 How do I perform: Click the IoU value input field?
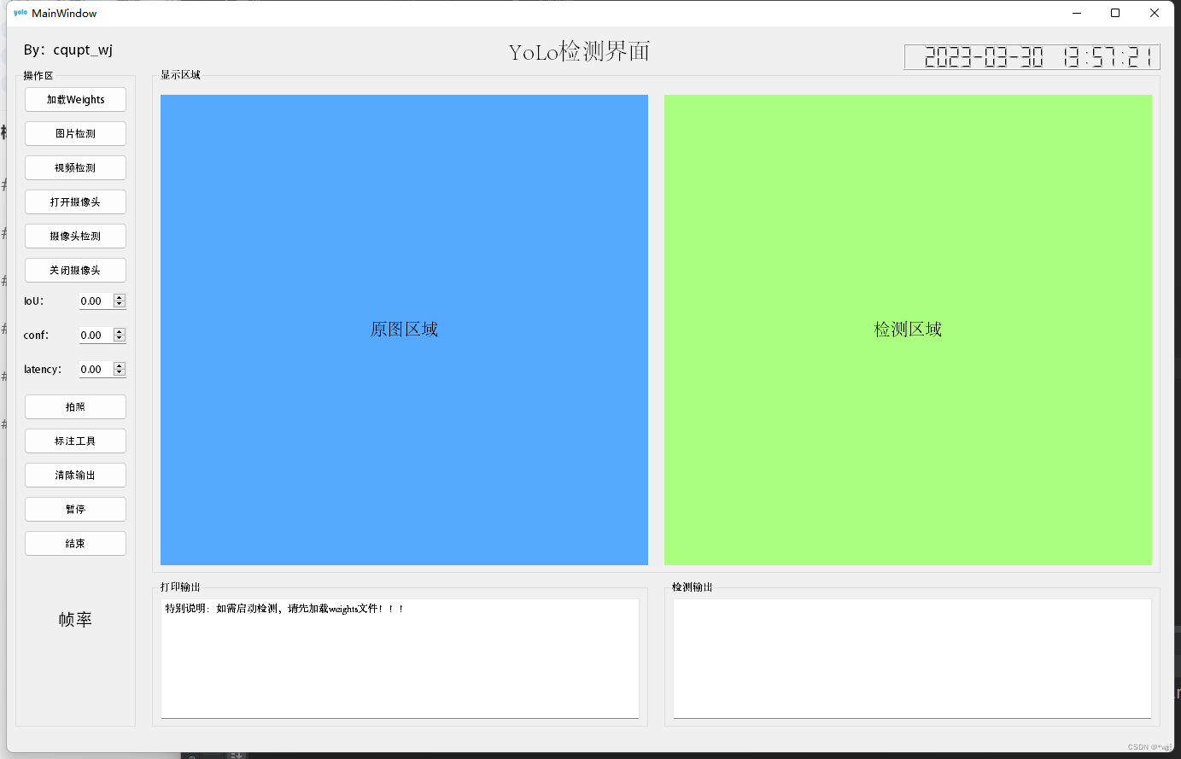96,301
